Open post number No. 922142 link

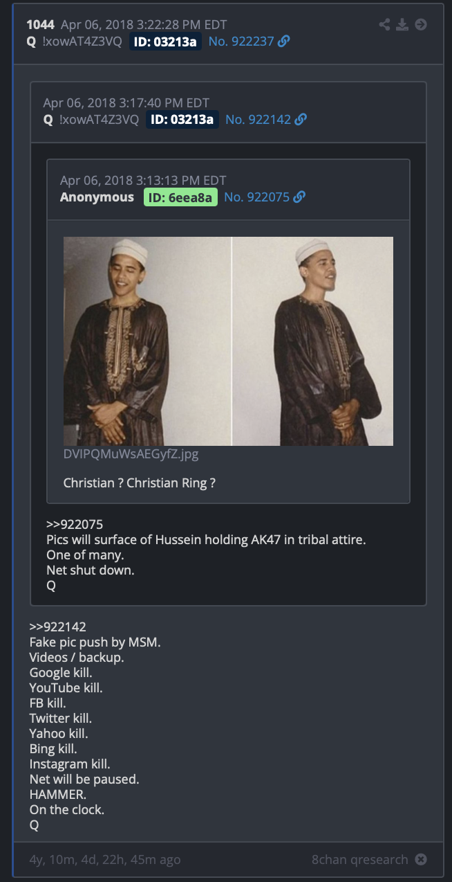click(258, 119)
